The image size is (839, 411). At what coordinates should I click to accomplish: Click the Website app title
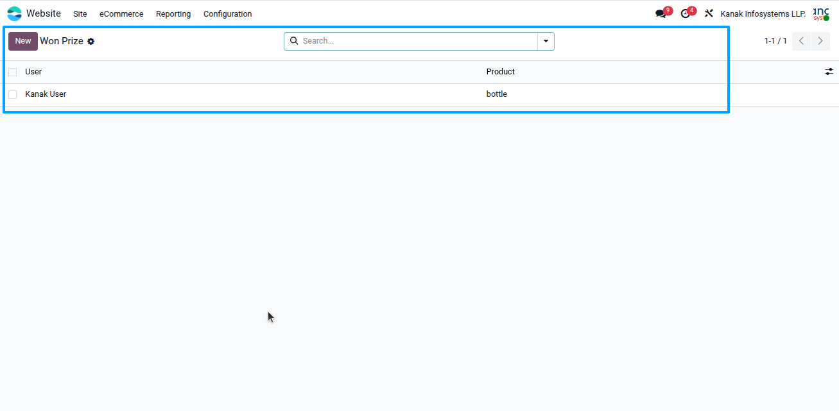[44, 13]
